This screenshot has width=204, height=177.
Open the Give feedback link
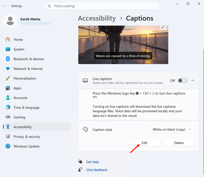tap(97, 170)
